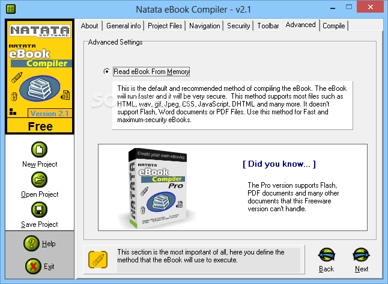
Task: Click the eBook Compiler Pro box image
Action: pyautogui.click(x=157, y=188)
